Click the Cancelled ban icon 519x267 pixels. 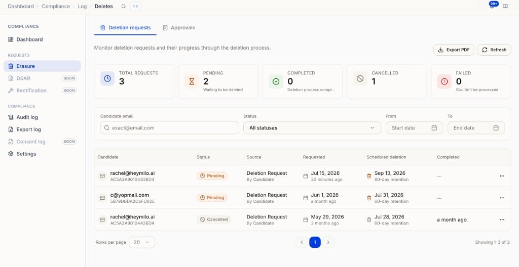(x=360, y=79)
